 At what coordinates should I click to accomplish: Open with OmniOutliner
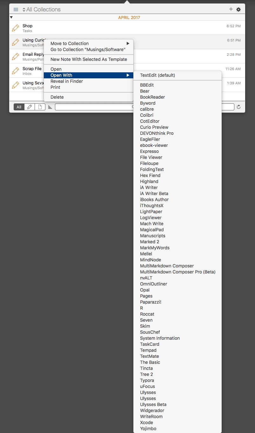pyautogui.click(x=178, y=284)
